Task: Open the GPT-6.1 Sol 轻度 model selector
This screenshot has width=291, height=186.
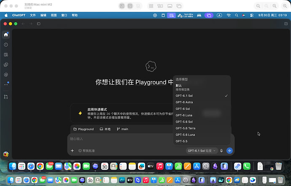Action: 201,151
